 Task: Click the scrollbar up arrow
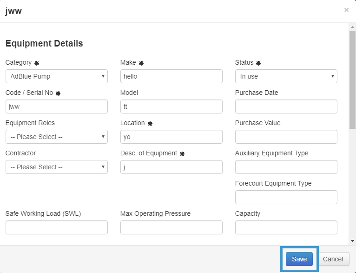352,27
